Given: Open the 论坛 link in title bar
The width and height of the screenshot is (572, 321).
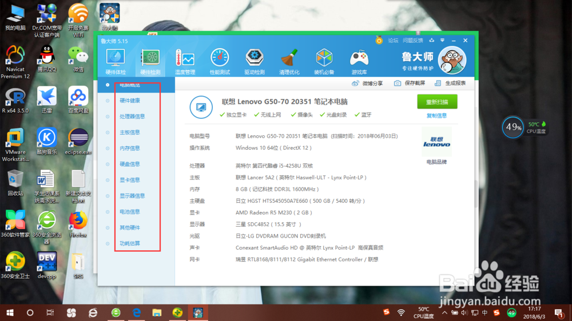Looking at the screenshot, I should 393,41.
